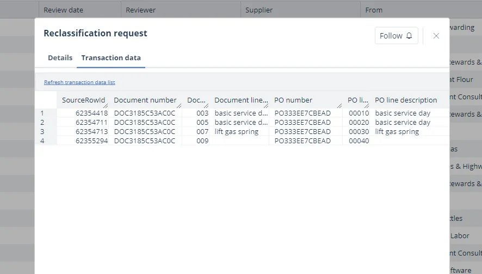Click the Supplier column header in background

point(259,10)
